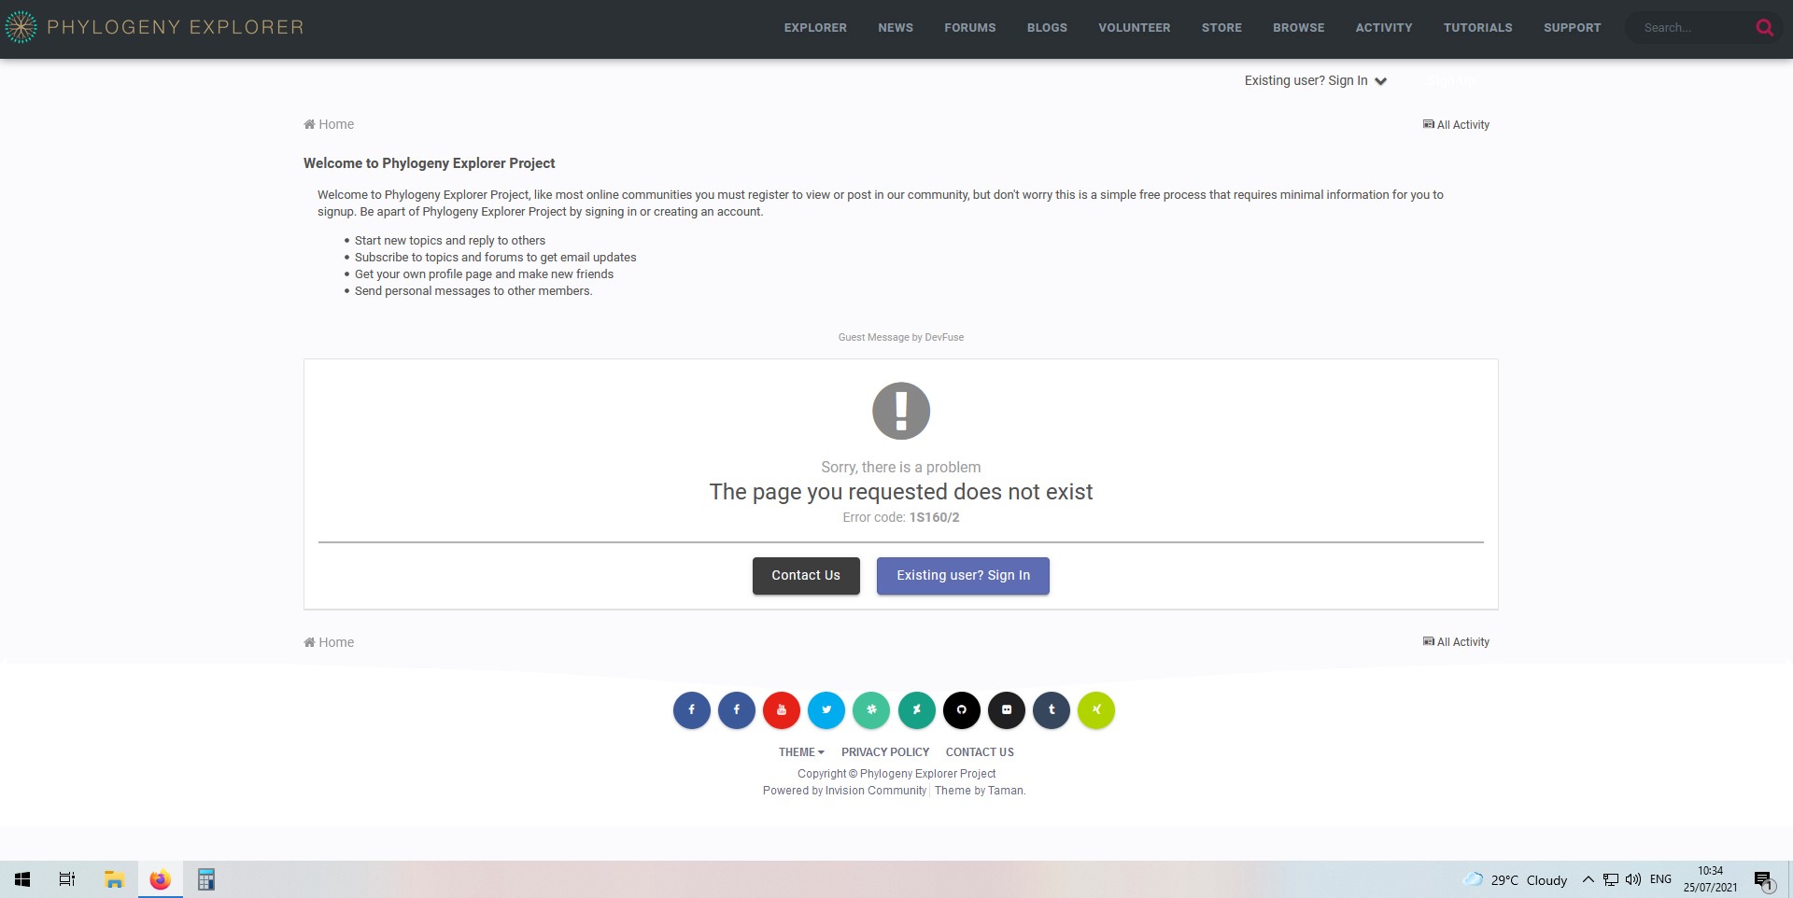Open the SUPPORT menu item
Screen dimensions: 1793x898
[1573, 28]
